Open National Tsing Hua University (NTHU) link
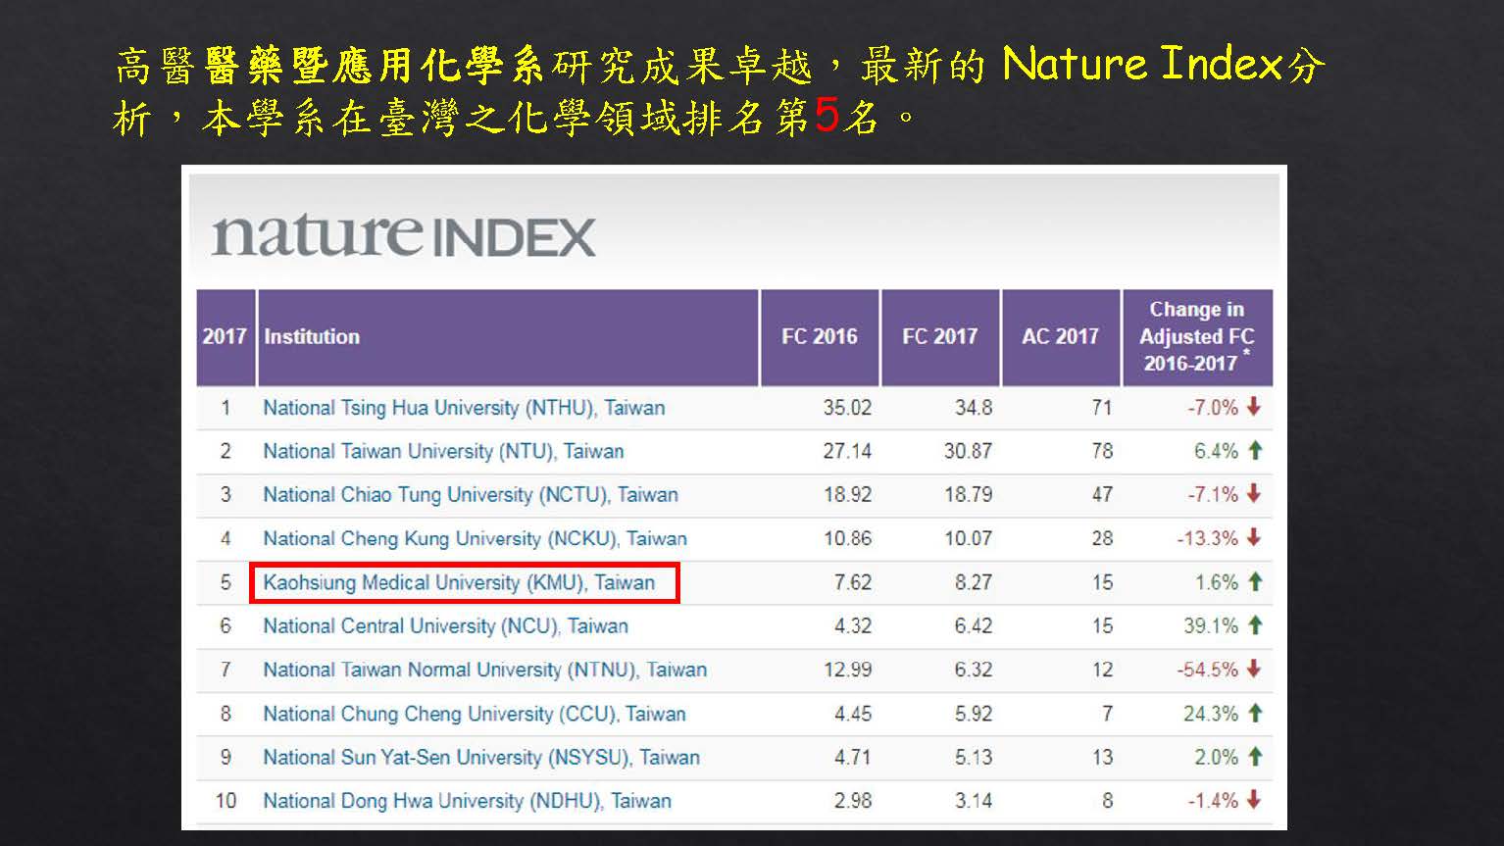This screenshot has height=846, width=1504. [x=464, y=408]
